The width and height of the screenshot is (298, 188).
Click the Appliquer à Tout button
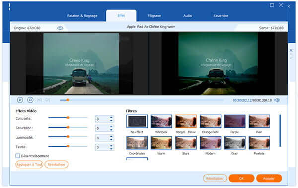29,165
